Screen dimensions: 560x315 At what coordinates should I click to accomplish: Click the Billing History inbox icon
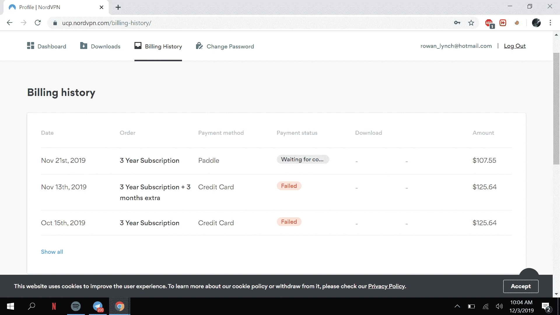coord(138,45)
